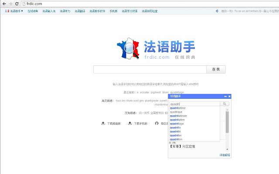Click the mobile download icon
279x174 pixels.
point(130,123)
